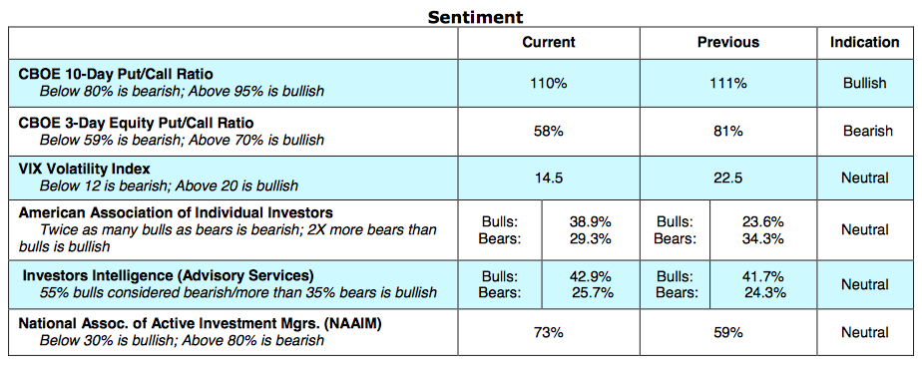Screen dimensions: 922x368
Task: Click Investors Intelligence (Advisory Services) label
Action: point(169,275)
